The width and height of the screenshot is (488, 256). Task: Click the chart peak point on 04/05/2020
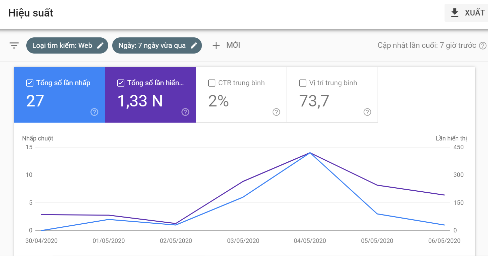coord(310,153)
